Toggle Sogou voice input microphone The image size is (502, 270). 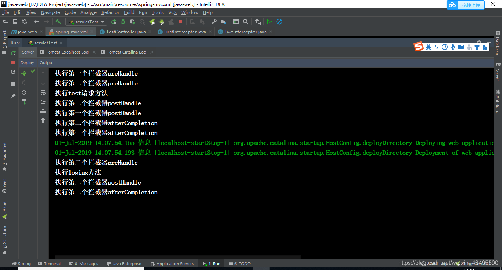(453, 47)
